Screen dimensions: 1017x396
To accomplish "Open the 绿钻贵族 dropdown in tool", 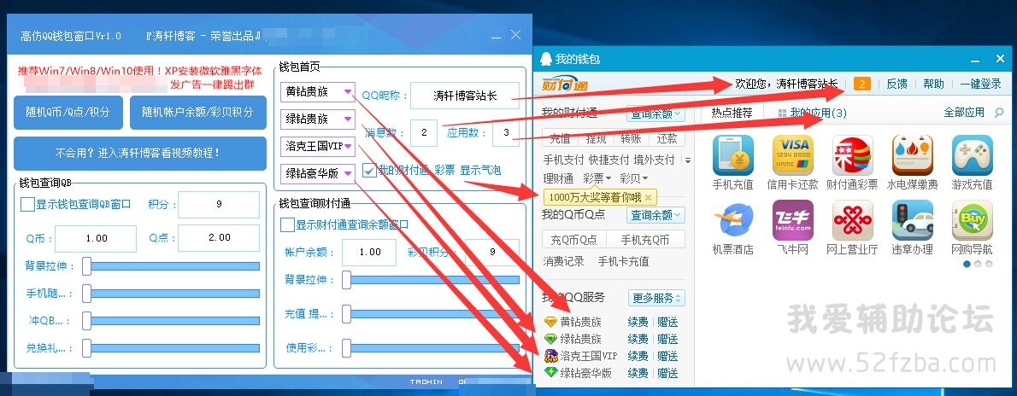I will 349,119.
